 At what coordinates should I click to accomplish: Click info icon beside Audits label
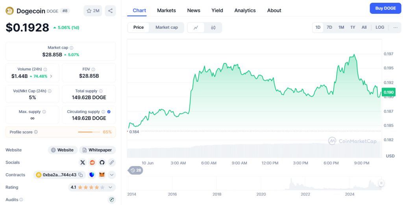point(21,199)
